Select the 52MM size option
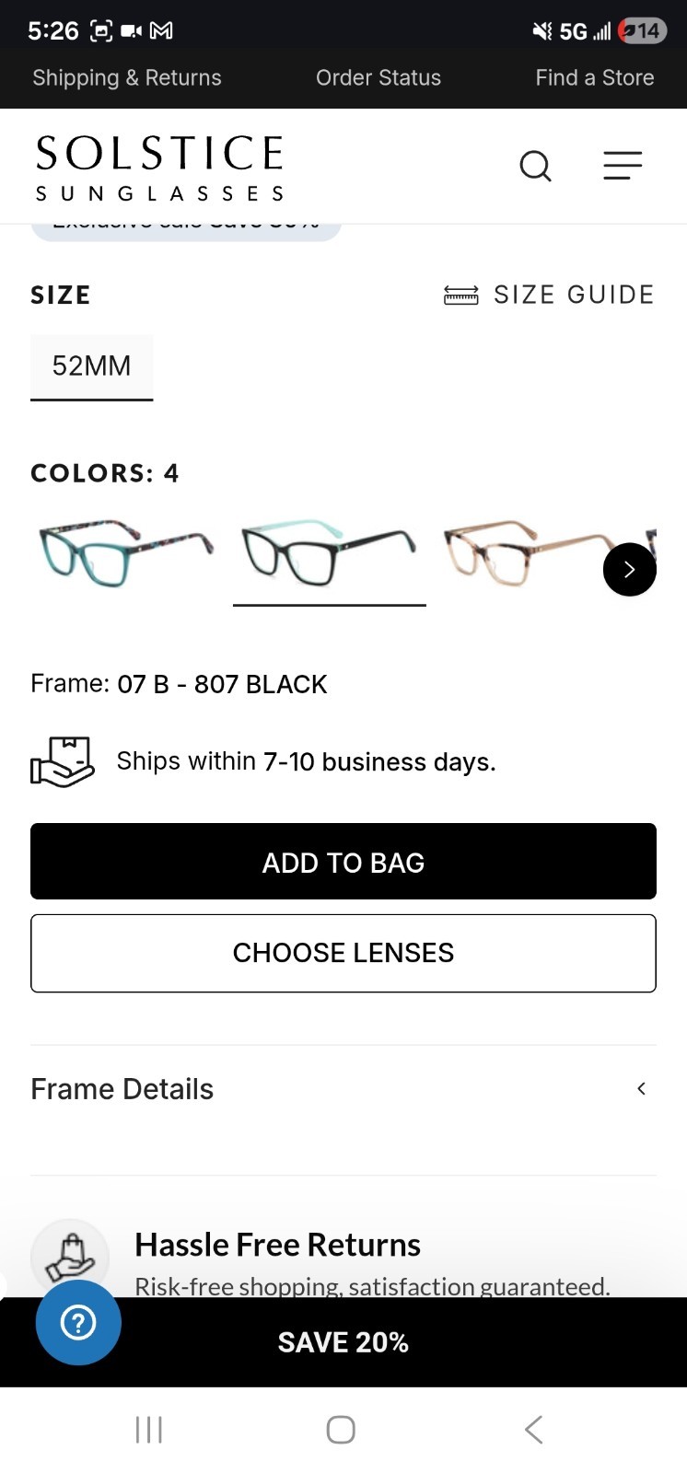 coord(91,366)
